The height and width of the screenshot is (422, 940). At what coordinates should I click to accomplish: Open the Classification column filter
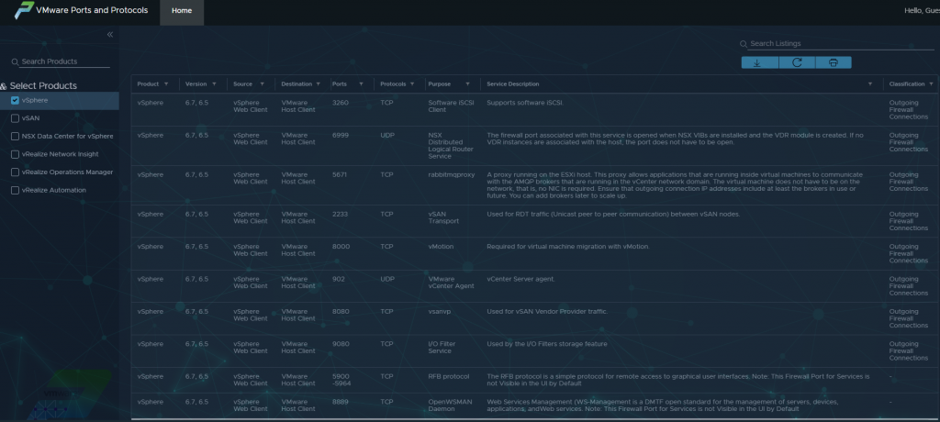pyautogui.click(x=931, y=83)
